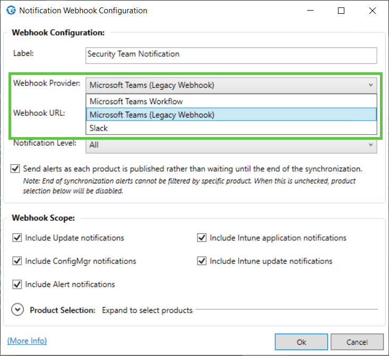This screenshot has height=356, width=389.
Task: Open the Notification Level dropdown
Action: [x=231, y=146]
